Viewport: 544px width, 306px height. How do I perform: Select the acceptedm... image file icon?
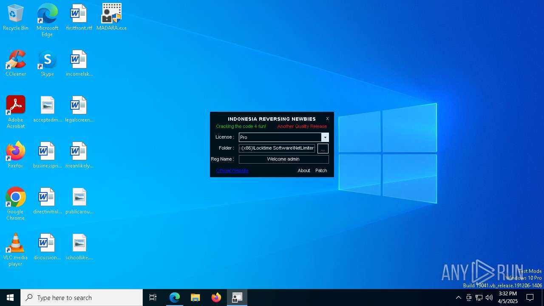(47, 109)
